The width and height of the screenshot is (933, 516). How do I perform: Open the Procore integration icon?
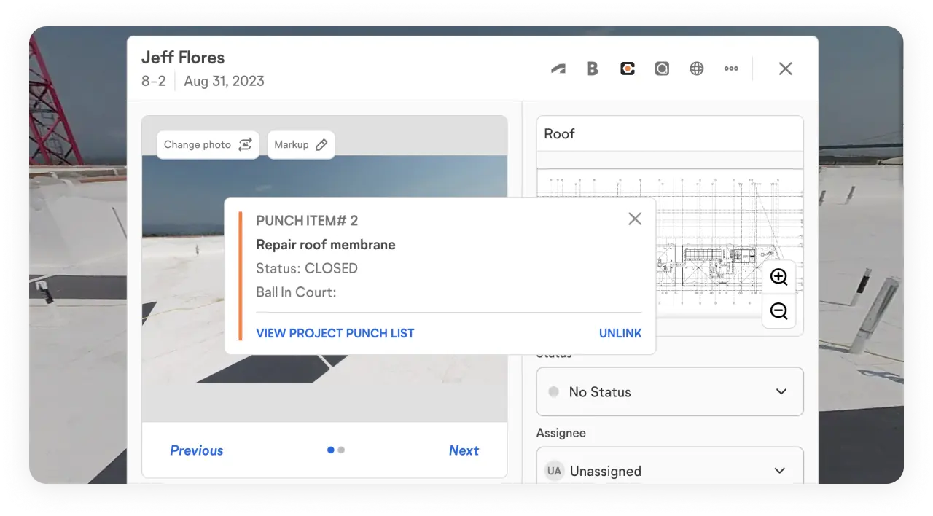[628, 69]
